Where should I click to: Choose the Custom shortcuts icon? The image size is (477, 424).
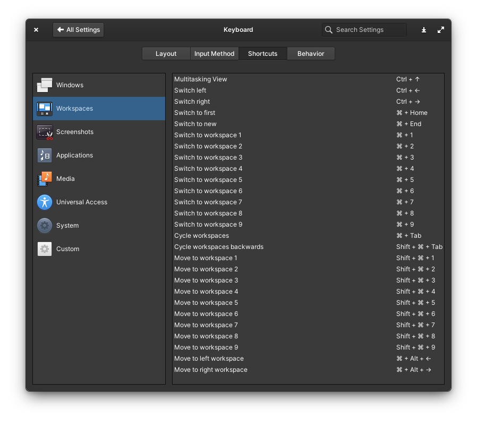point(45,249)
